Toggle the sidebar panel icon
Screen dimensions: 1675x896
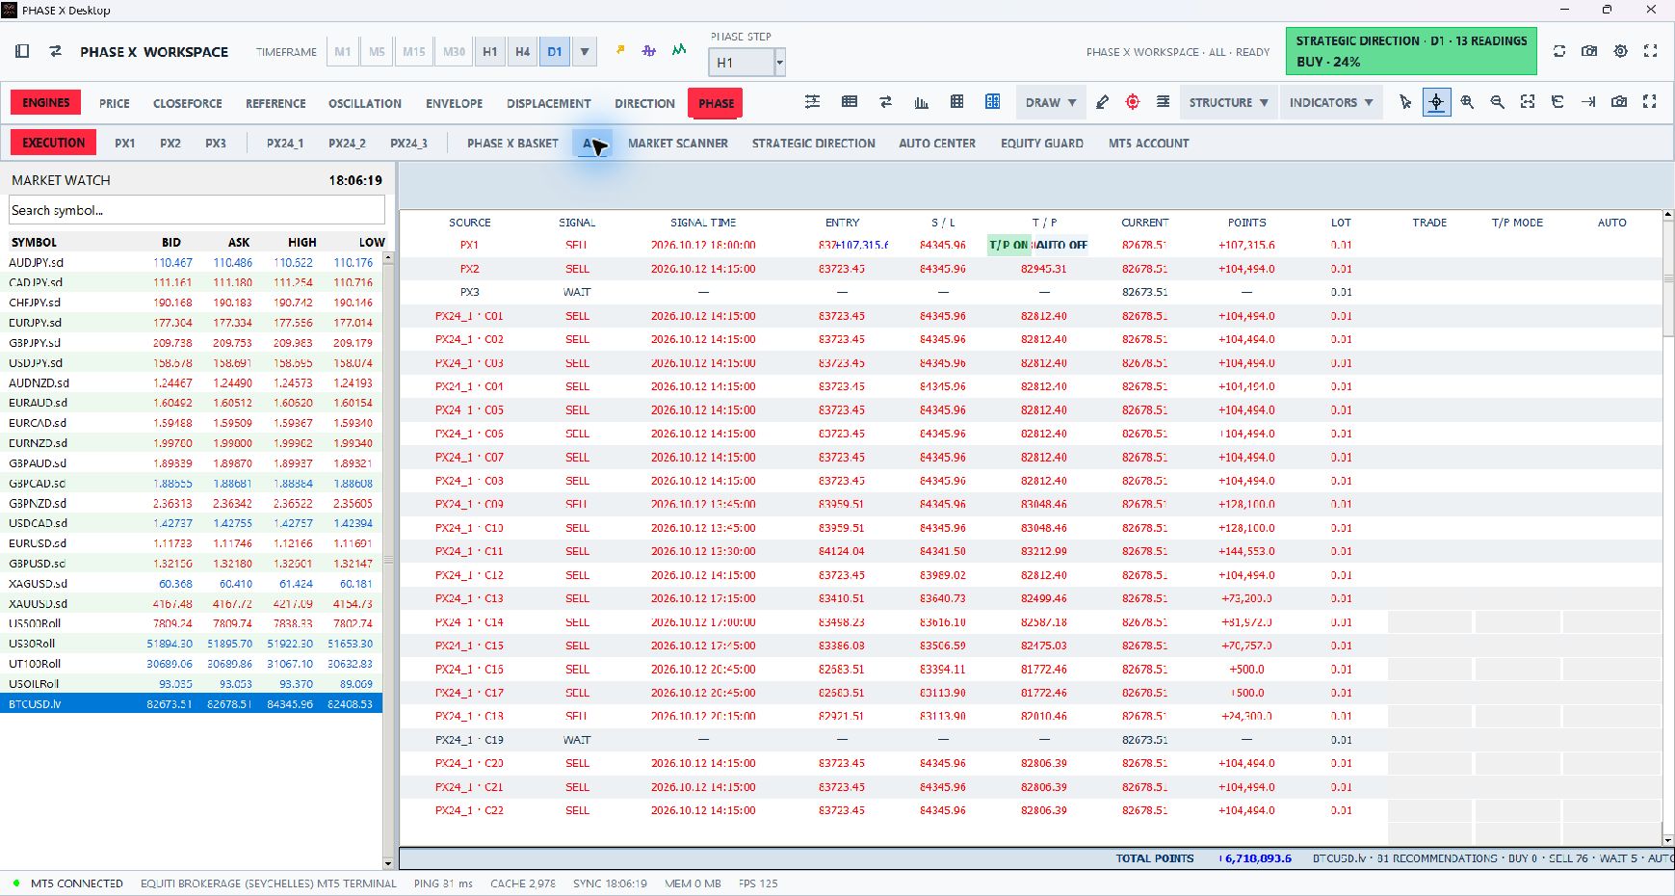pos(22,51)
